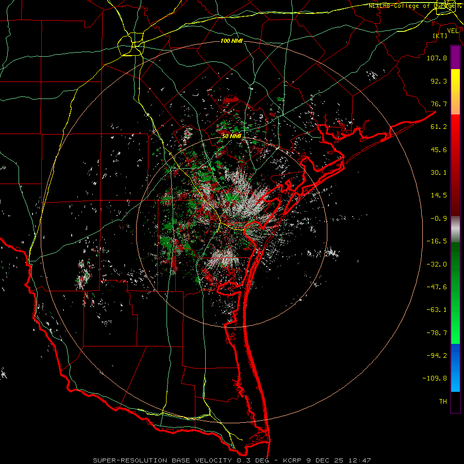464x464 pixels.
Task: Click the -0.9 value on velocity scale
Action: [x=439, y=219]
